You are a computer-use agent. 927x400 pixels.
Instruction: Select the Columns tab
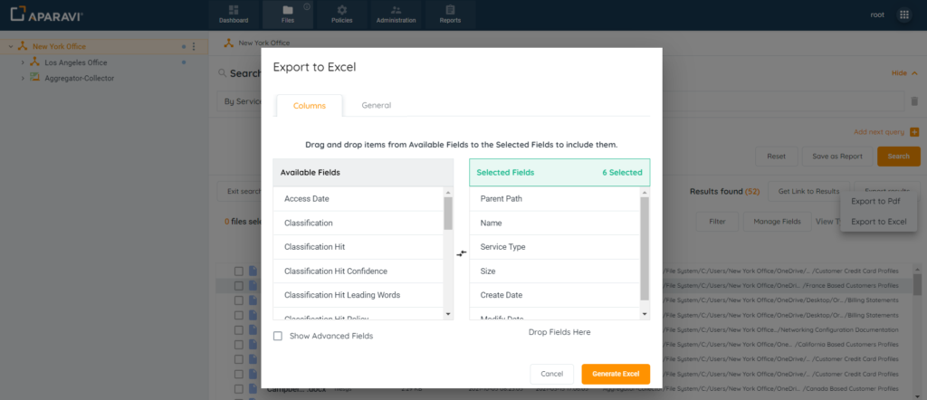pos(310,106)
